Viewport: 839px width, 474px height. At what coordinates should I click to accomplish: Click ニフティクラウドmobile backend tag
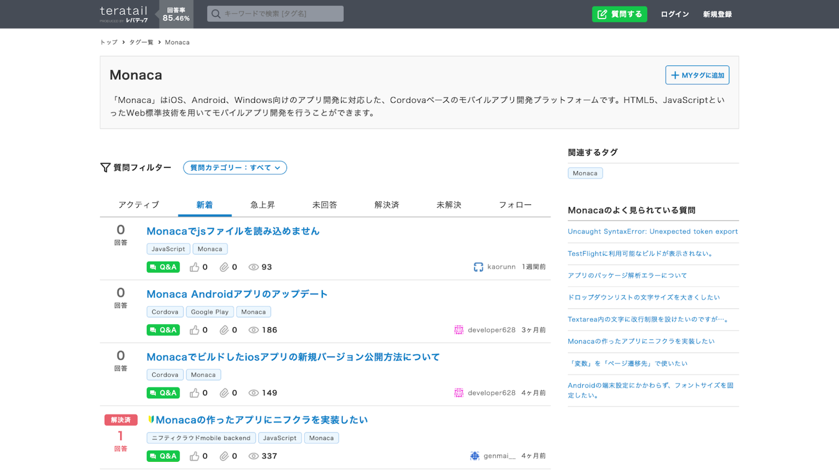[x=201, y=438]
